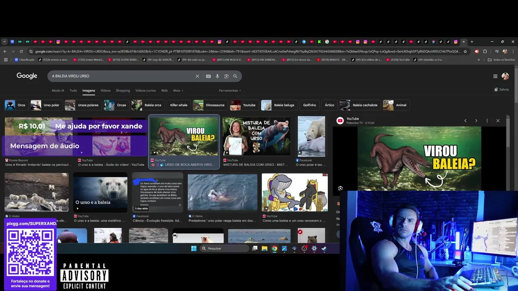This screenshot has width=518, height=291.
Task: Click the taskbar Pesquisar search box
Action: pos(224,249)
